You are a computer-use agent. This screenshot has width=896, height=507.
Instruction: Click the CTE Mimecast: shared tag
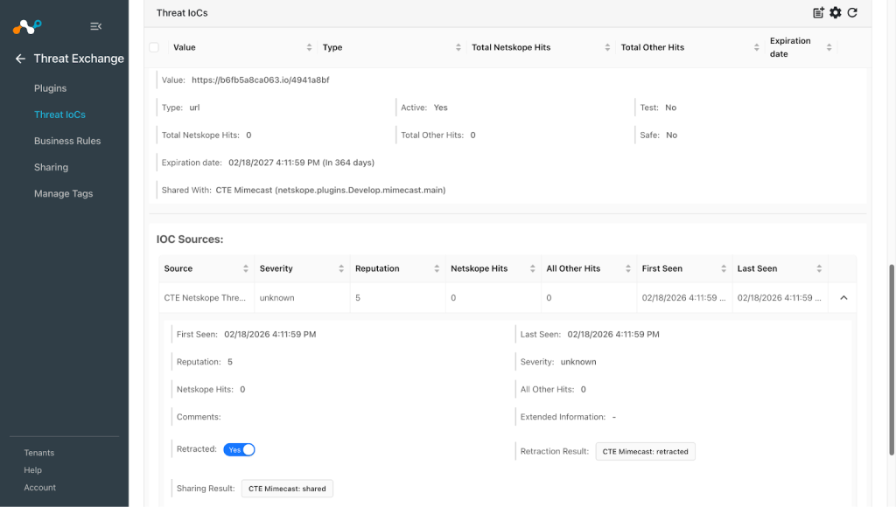[x=287, y=489]
